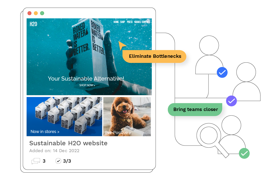Click the yellow arrow cursor pointer
Image resolution: width=273 pixels, height=189 pixels.
pos(122,46)
